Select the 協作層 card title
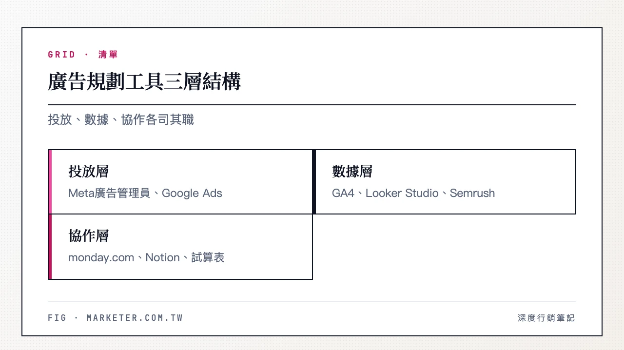 (x=88, y=236)
